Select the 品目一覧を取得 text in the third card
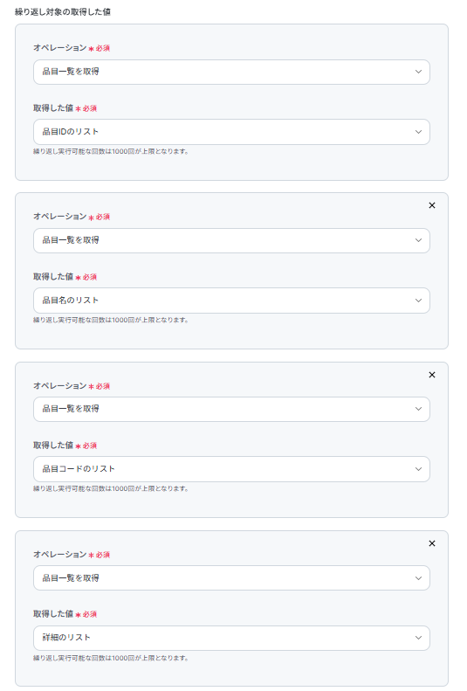The image size is (467, 691). [71, 409]
